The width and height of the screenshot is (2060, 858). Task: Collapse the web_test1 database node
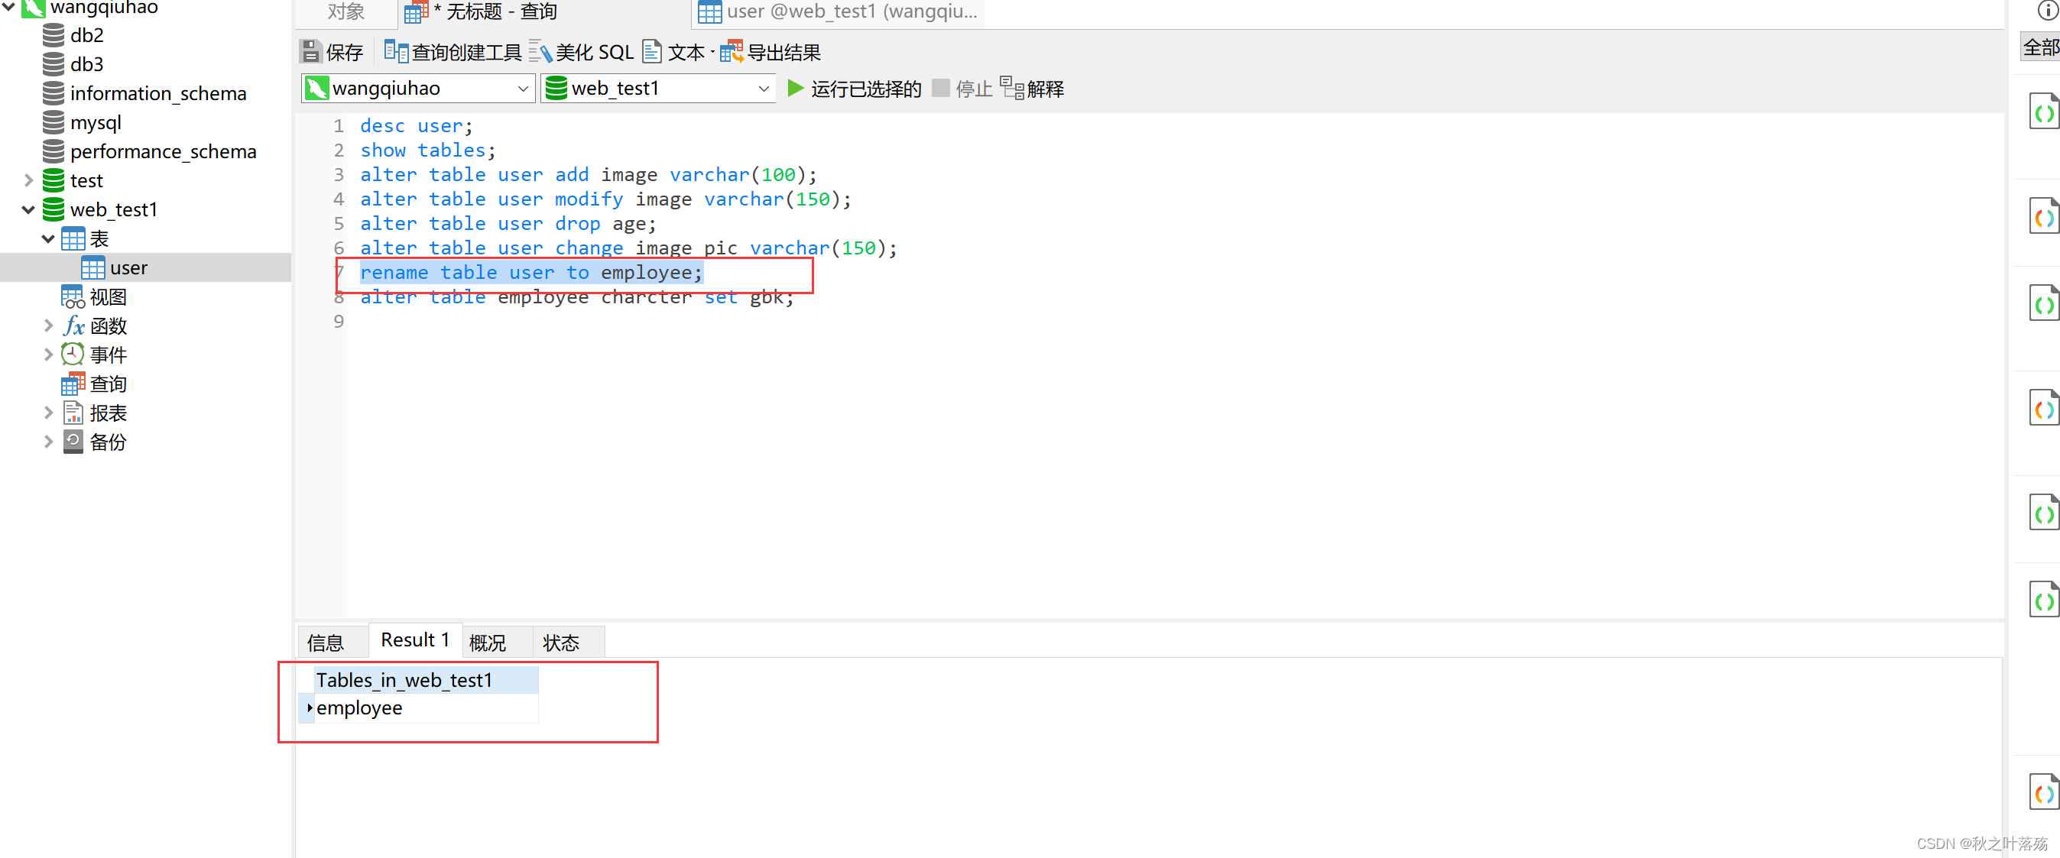coord(29,209)
